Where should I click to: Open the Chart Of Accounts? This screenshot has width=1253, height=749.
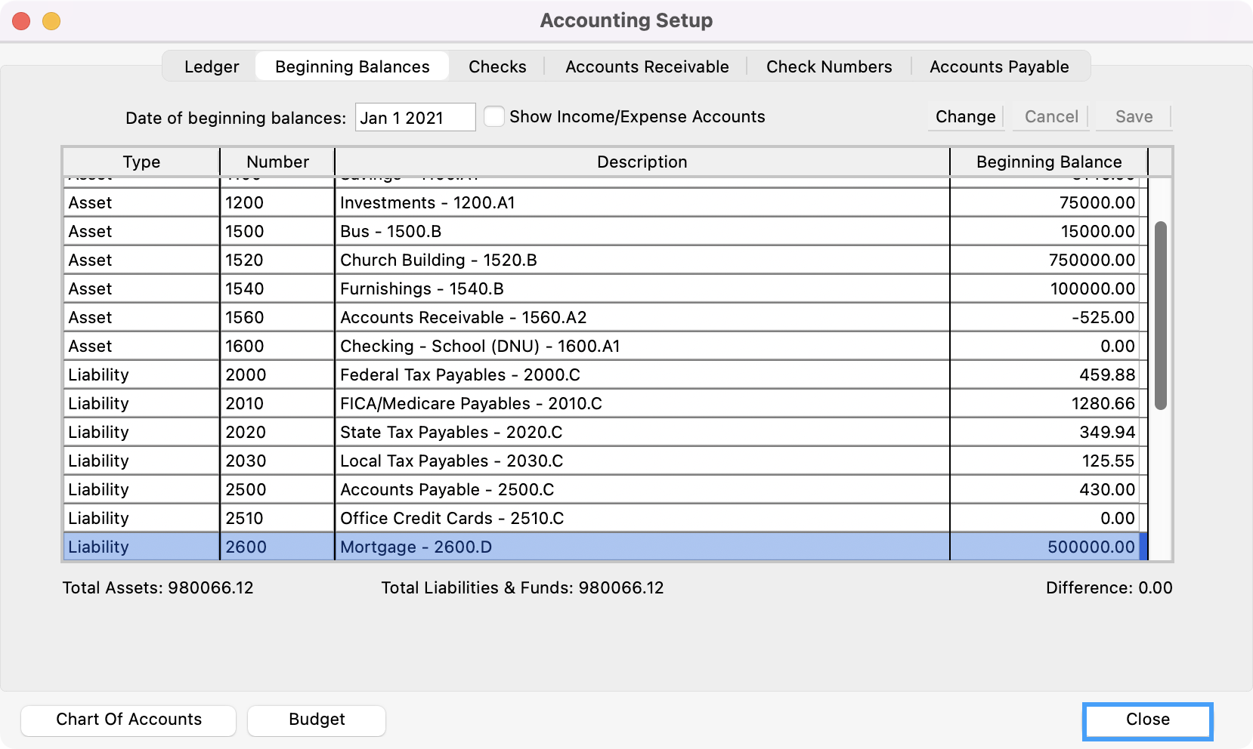point(128,720)
